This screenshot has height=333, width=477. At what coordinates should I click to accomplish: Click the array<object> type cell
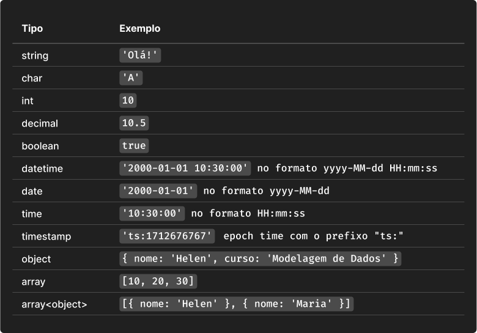(x=54, y=304)
